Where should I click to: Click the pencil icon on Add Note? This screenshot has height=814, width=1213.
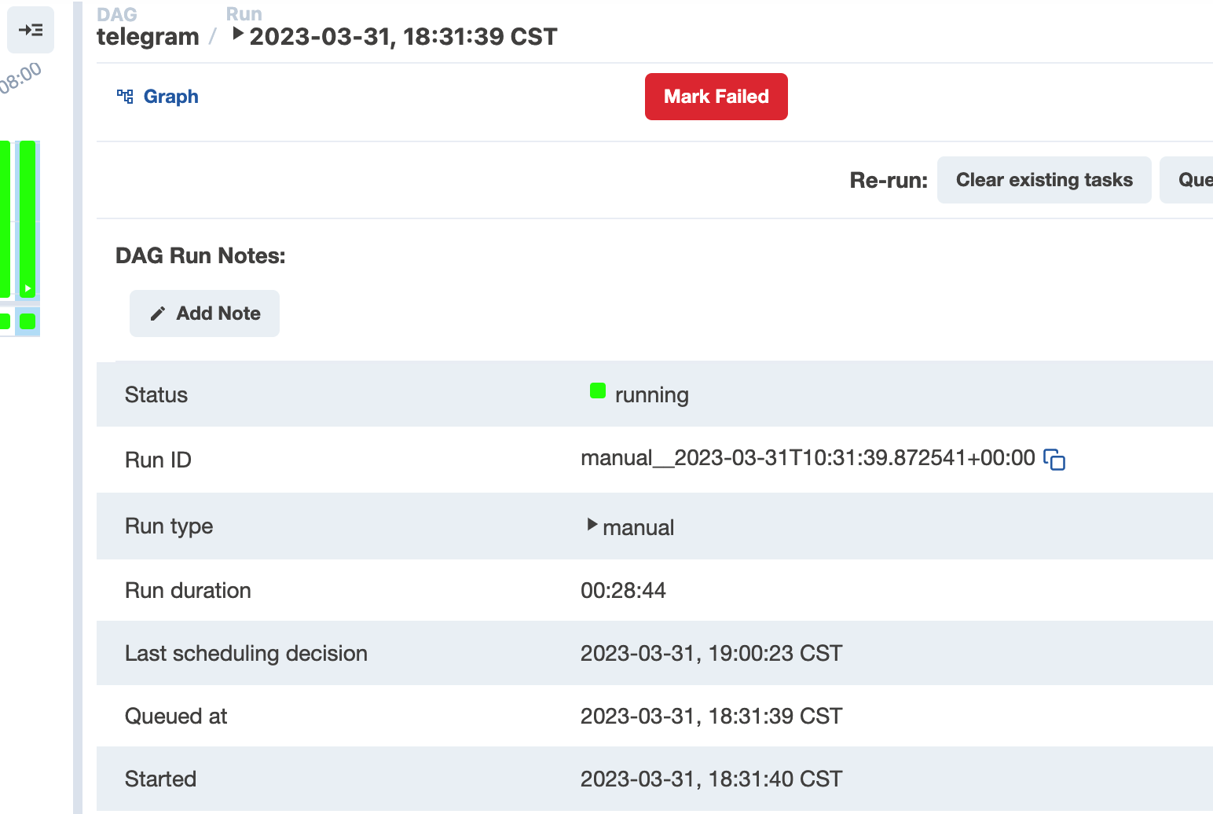158,313
